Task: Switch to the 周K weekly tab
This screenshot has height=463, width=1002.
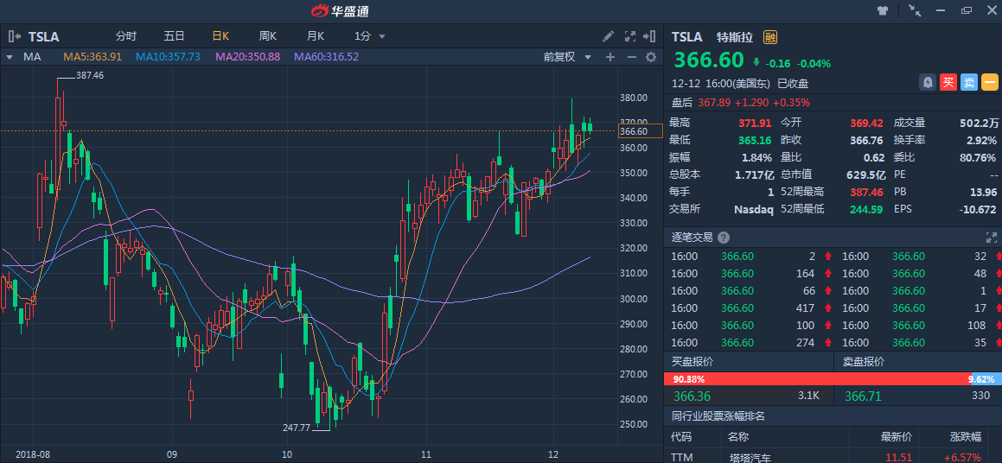Action: 268,36
